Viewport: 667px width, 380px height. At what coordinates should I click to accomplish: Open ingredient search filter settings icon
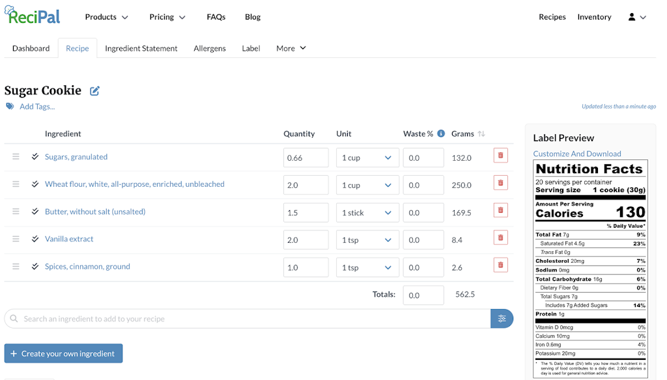502,319
